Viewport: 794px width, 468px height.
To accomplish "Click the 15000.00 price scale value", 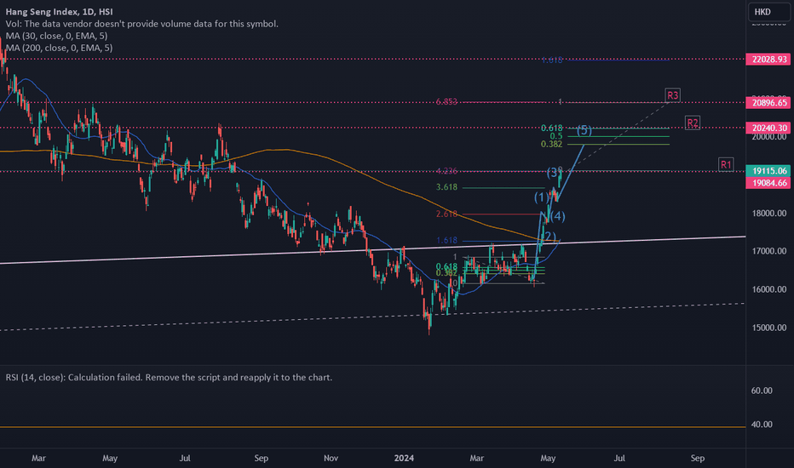I will click(769, 328).
